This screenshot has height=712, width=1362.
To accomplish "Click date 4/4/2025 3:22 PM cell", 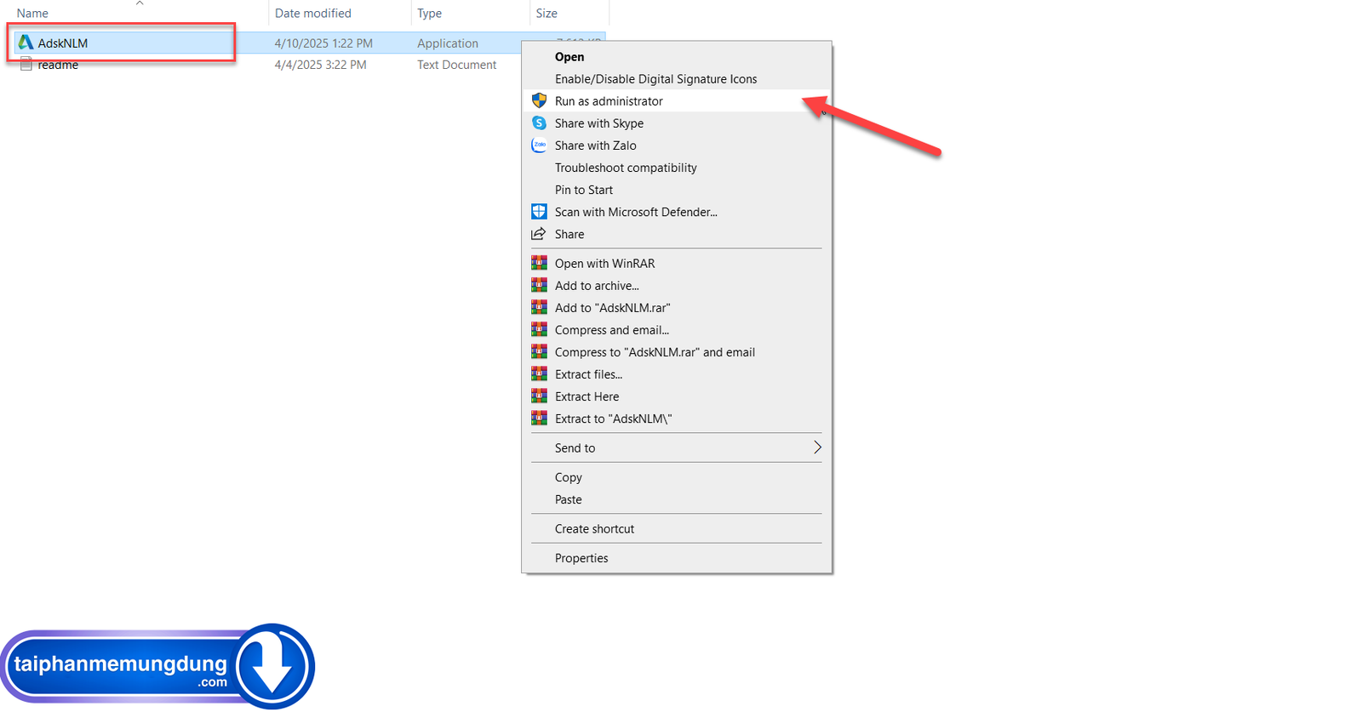I will (321, 65).
